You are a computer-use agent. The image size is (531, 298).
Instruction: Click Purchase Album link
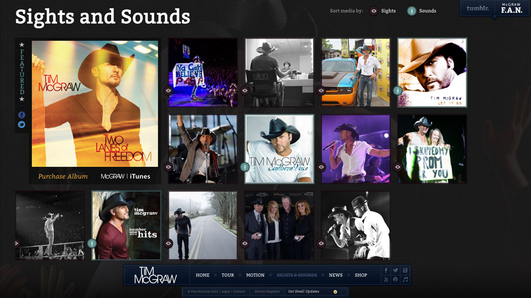(63, 176)
